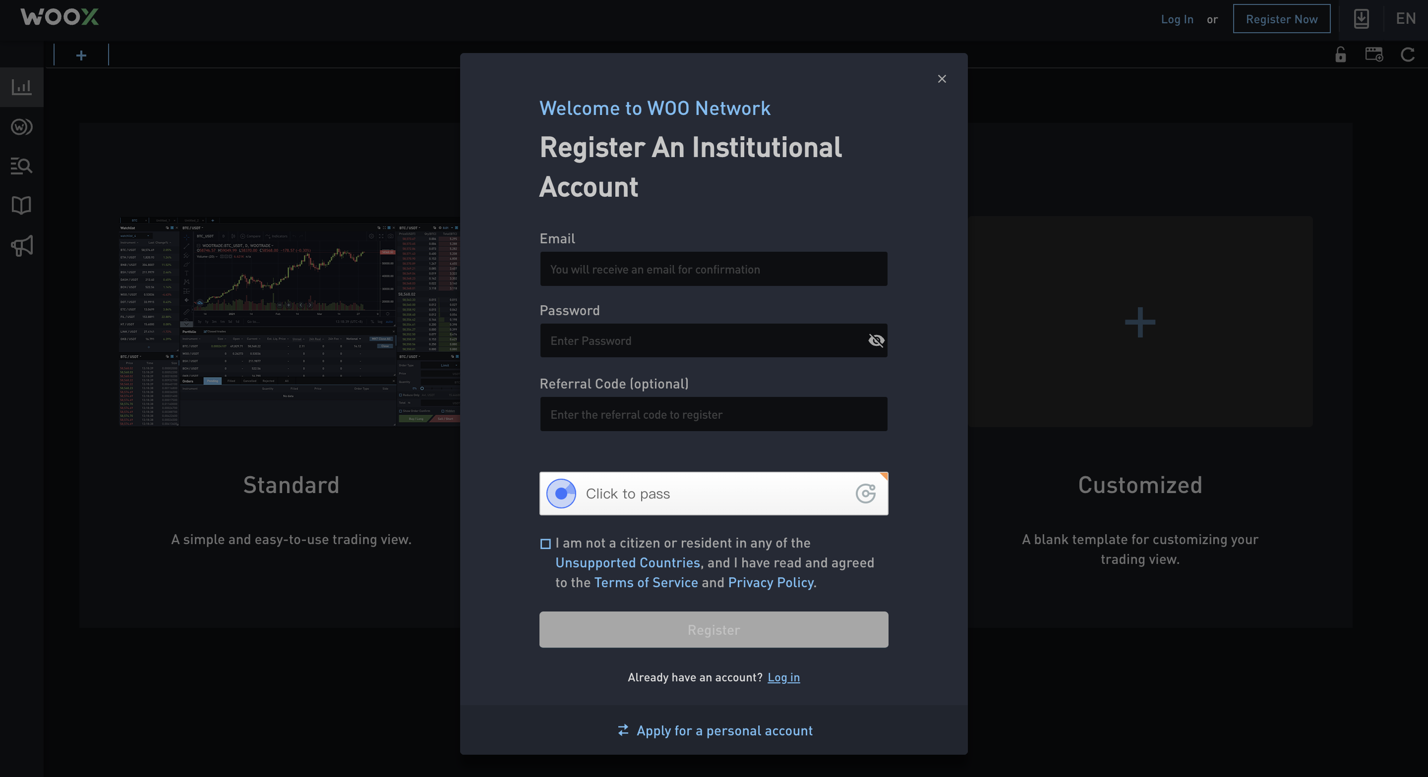
Task: Click the reset layout refresh icon
Action: pos(1408,55)
